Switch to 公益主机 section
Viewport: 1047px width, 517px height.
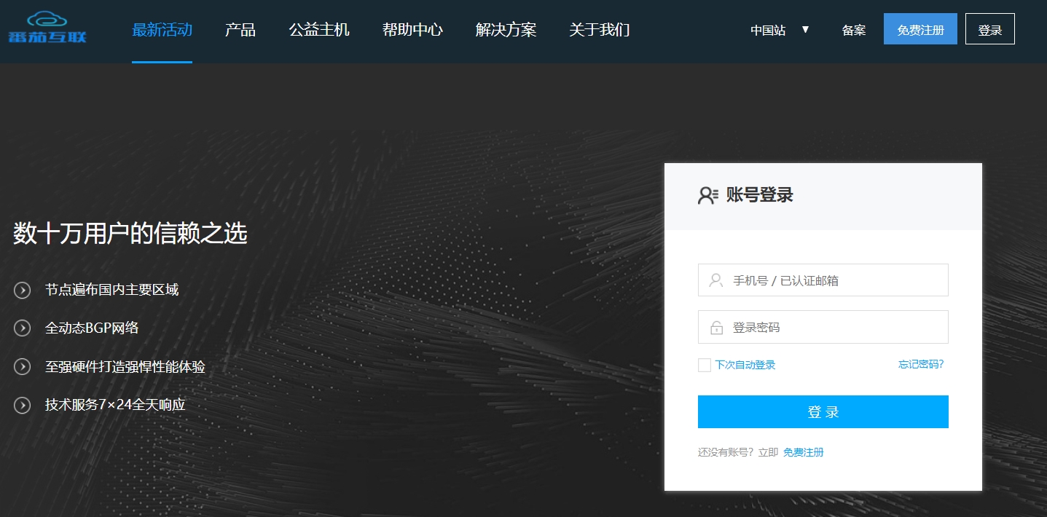coord(318,29)
